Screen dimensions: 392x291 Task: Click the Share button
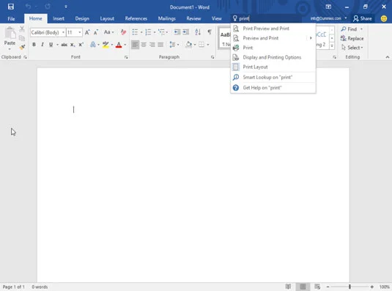tap(363, 18)
